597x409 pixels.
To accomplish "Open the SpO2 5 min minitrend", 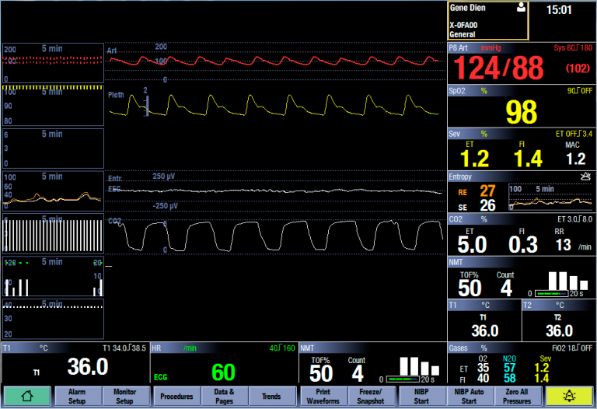I will [x=53, y=106].
